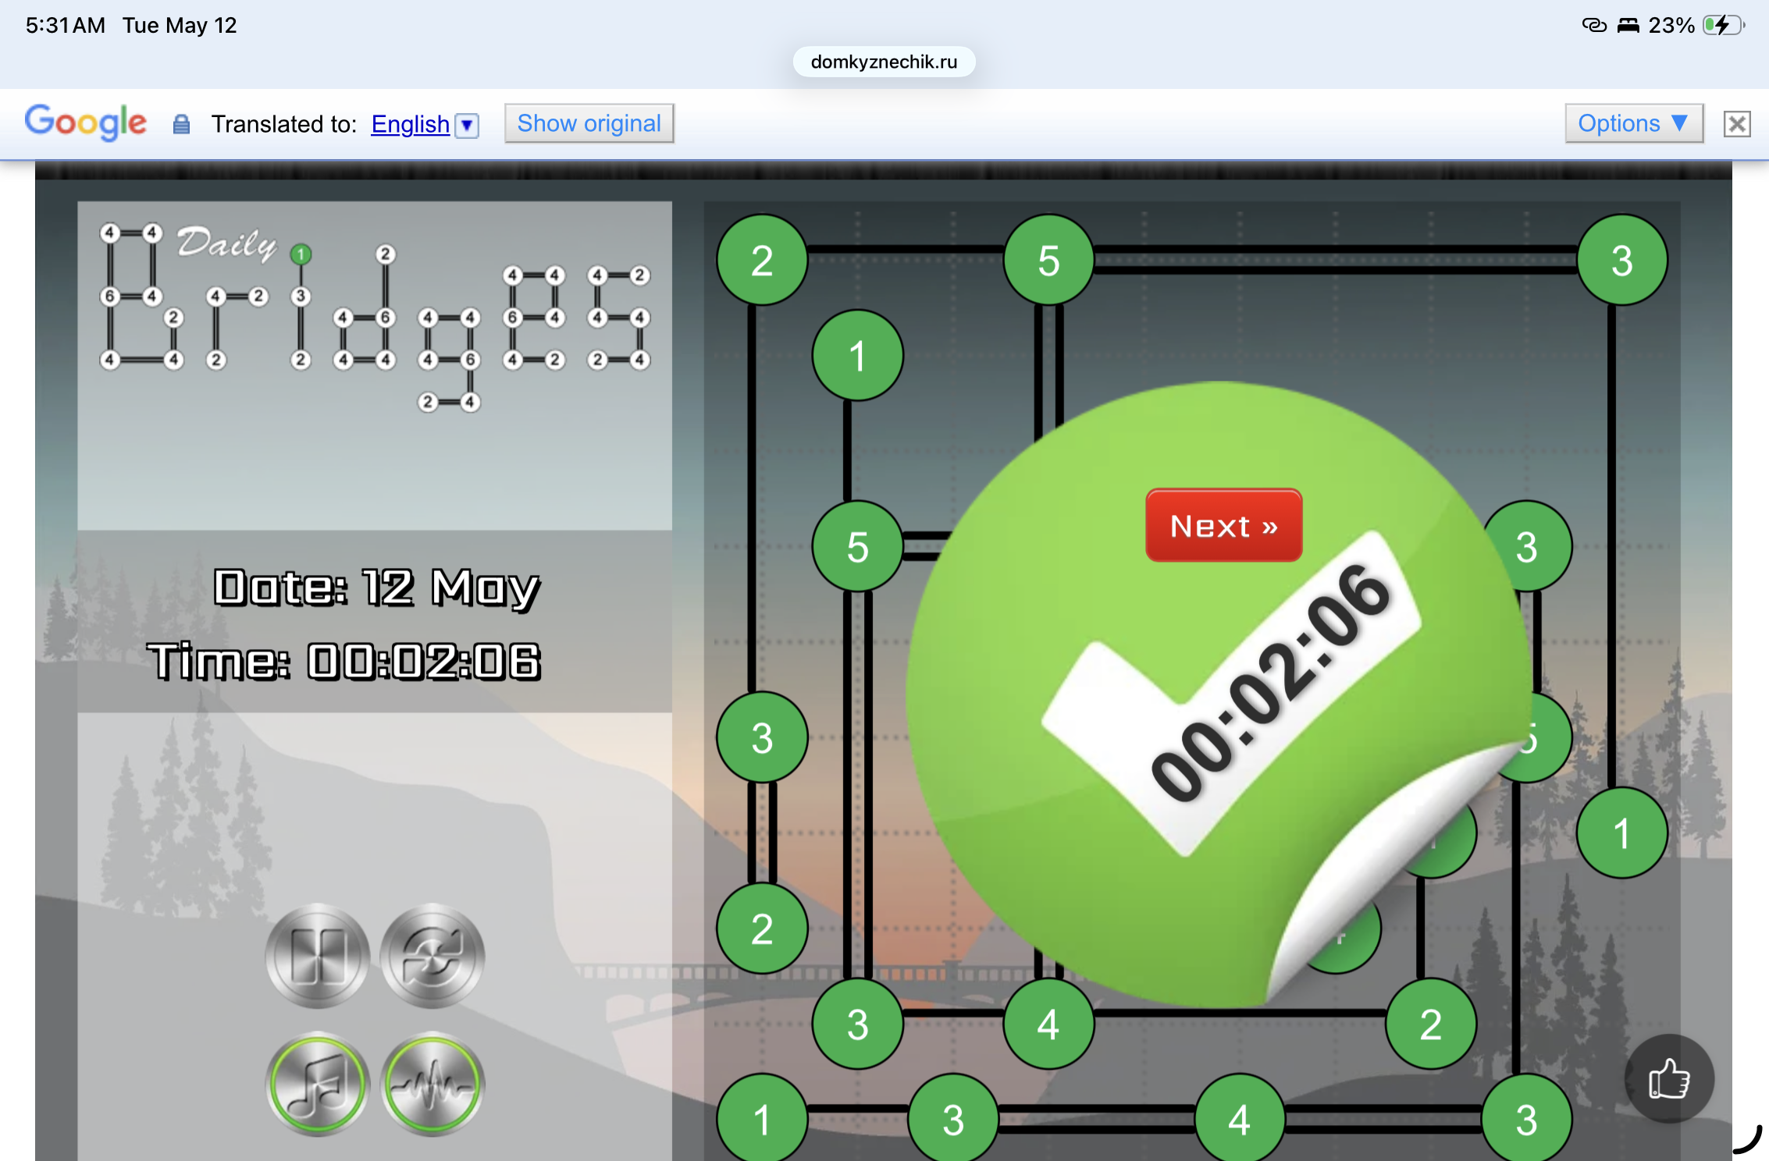Click the 00:02:06 time on the checkmark sticker

click(x=1271, y=682)
